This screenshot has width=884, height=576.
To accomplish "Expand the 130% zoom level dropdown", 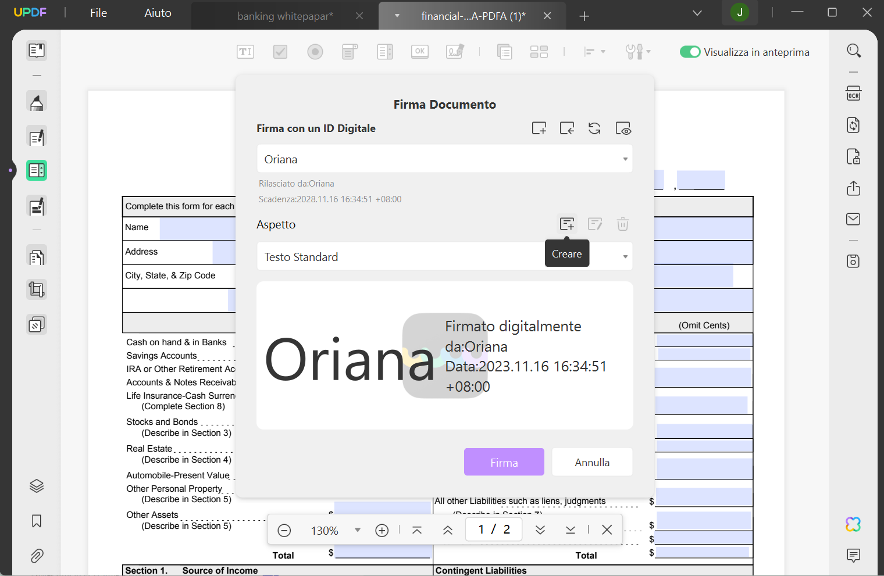I will coord(358,530).
